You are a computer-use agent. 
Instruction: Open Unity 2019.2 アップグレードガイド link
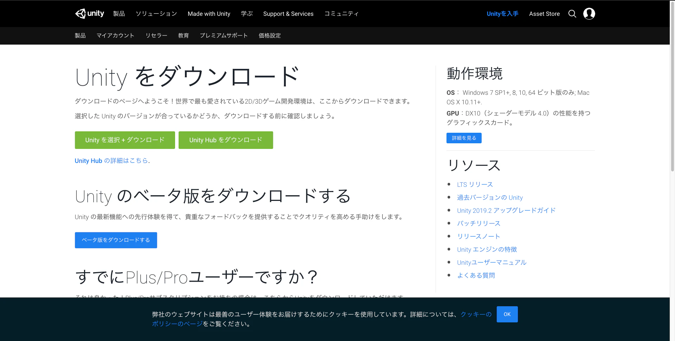click(x=506, y=210)
